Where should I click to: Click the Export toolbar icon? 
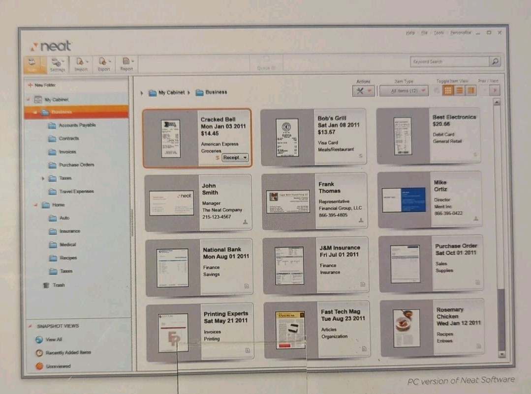(x=104, y=64)
